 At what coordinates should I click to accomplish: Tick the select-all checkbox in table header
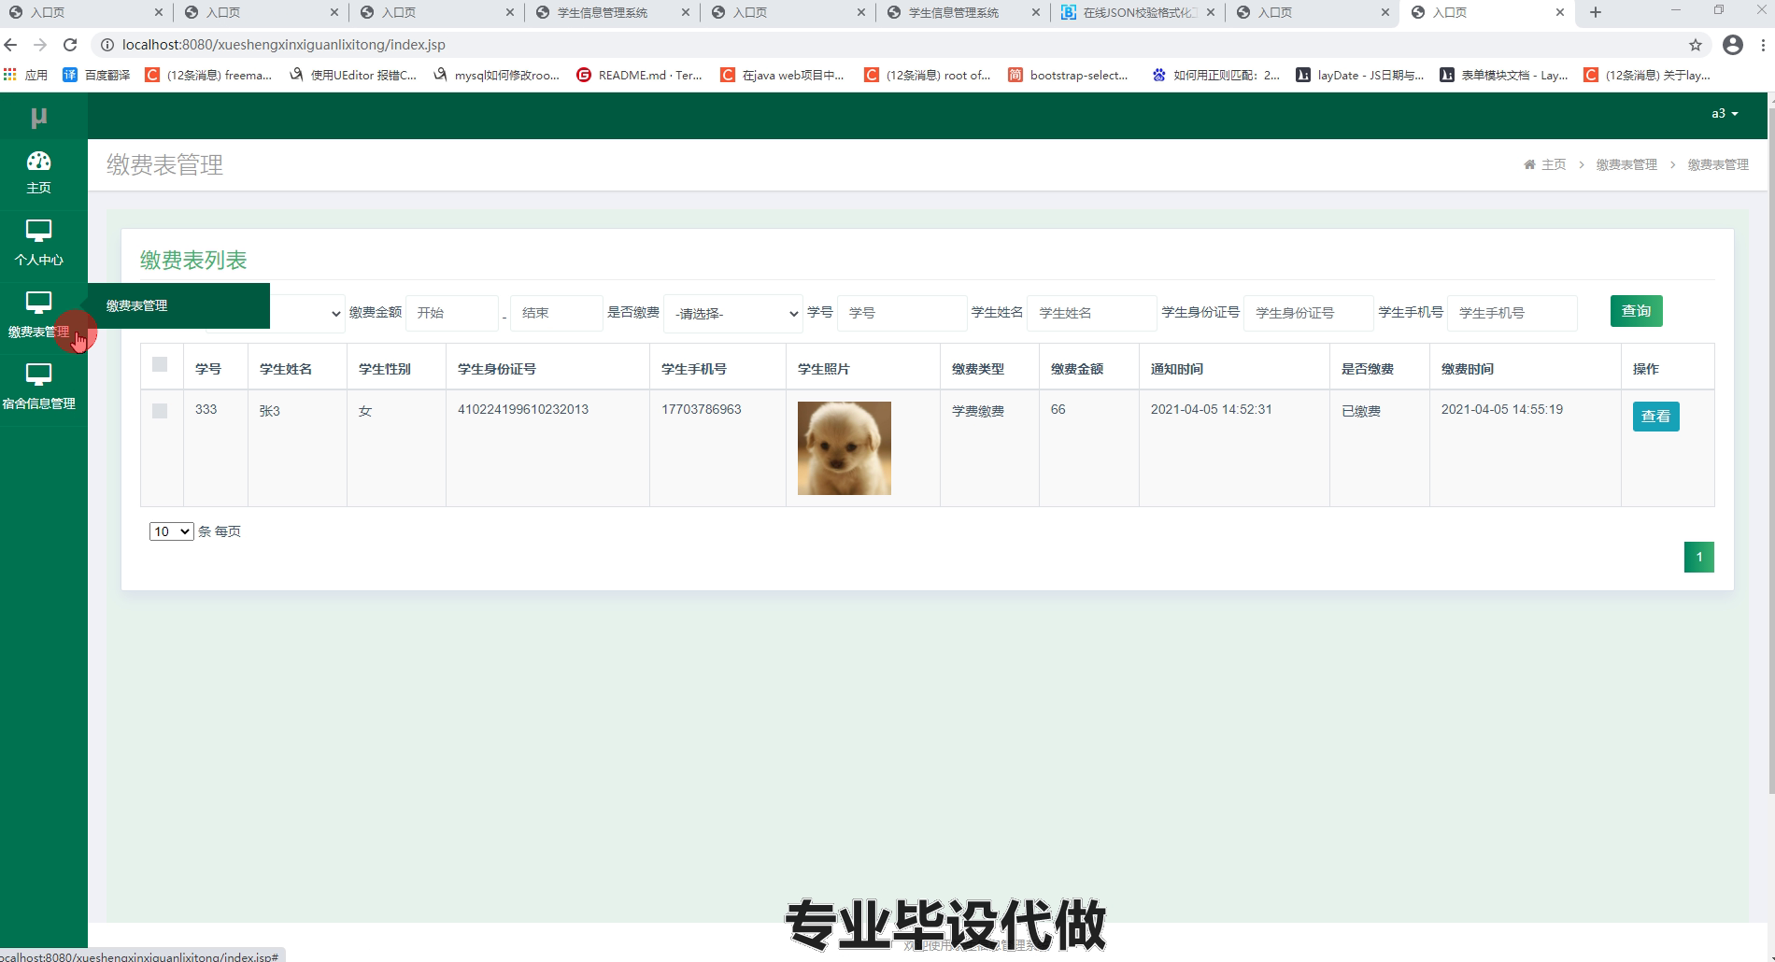pyautogui.click(x=160, y=364)
